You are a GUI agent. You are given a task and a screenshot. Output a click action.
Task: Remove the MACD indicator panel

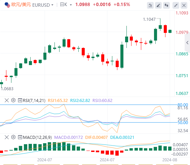point(7,137)
